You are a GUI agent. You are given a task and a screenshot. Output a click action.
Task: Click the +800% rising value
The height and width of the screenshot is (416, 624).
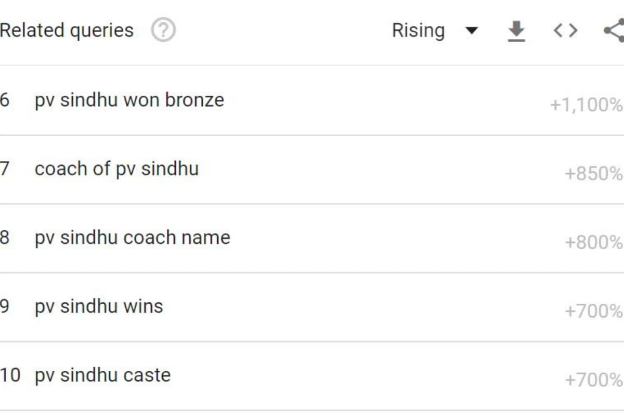(x=593, y=242)
